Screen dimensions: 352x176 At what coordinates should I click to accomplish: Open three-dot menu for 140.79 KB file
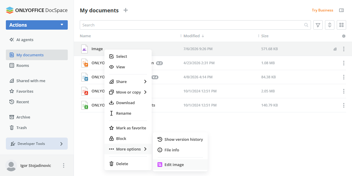[x=344, y=105]
